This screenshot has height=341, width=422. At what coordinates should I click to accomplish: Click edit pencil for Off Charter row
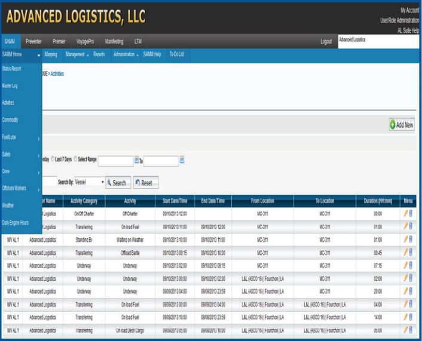pyautogui.click(x=406, y=213)
